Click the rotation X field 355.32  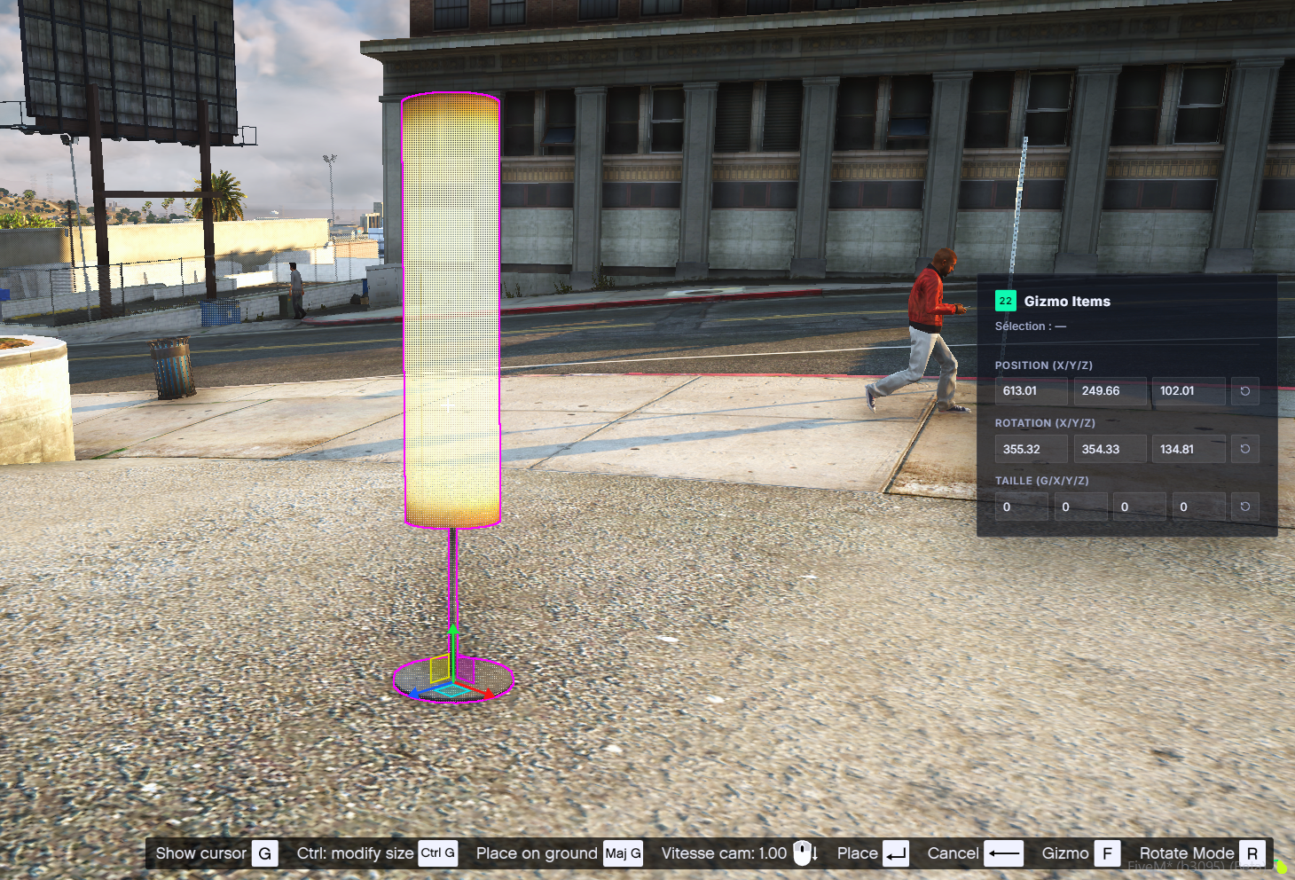pos(1032,449)
